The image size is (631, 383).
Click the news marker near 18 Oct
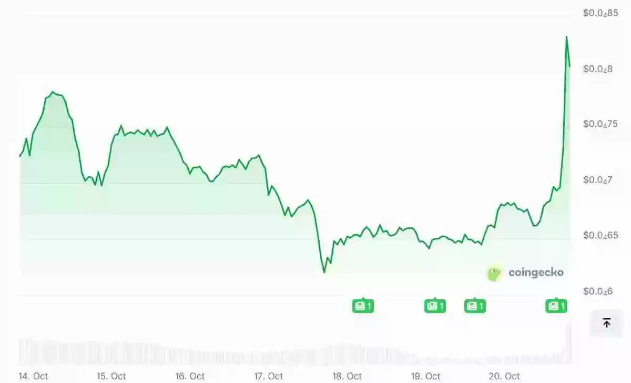(363, 306)
